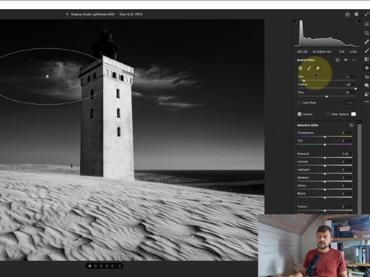The width and height of the screenshot is (370, 277).
Task: Open Radial Filter three-dot options menu
Action: 353,60
